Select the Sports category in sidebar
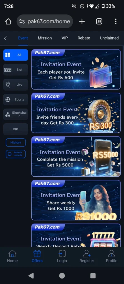Screen dimensions: 124x284 coord(16,100)
